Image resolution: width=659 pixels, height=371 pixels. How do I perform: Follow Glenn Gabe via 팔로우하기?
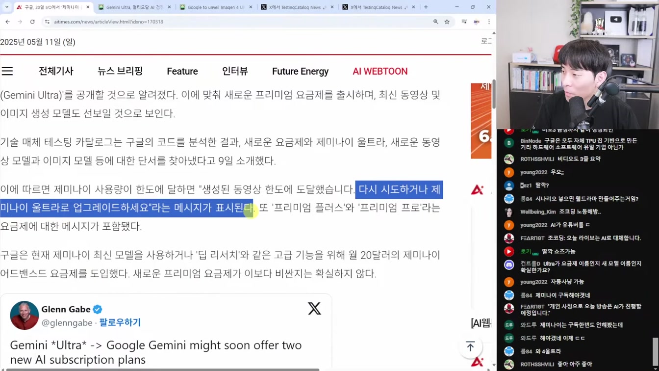pyautogui.click(x=120, y=322)
